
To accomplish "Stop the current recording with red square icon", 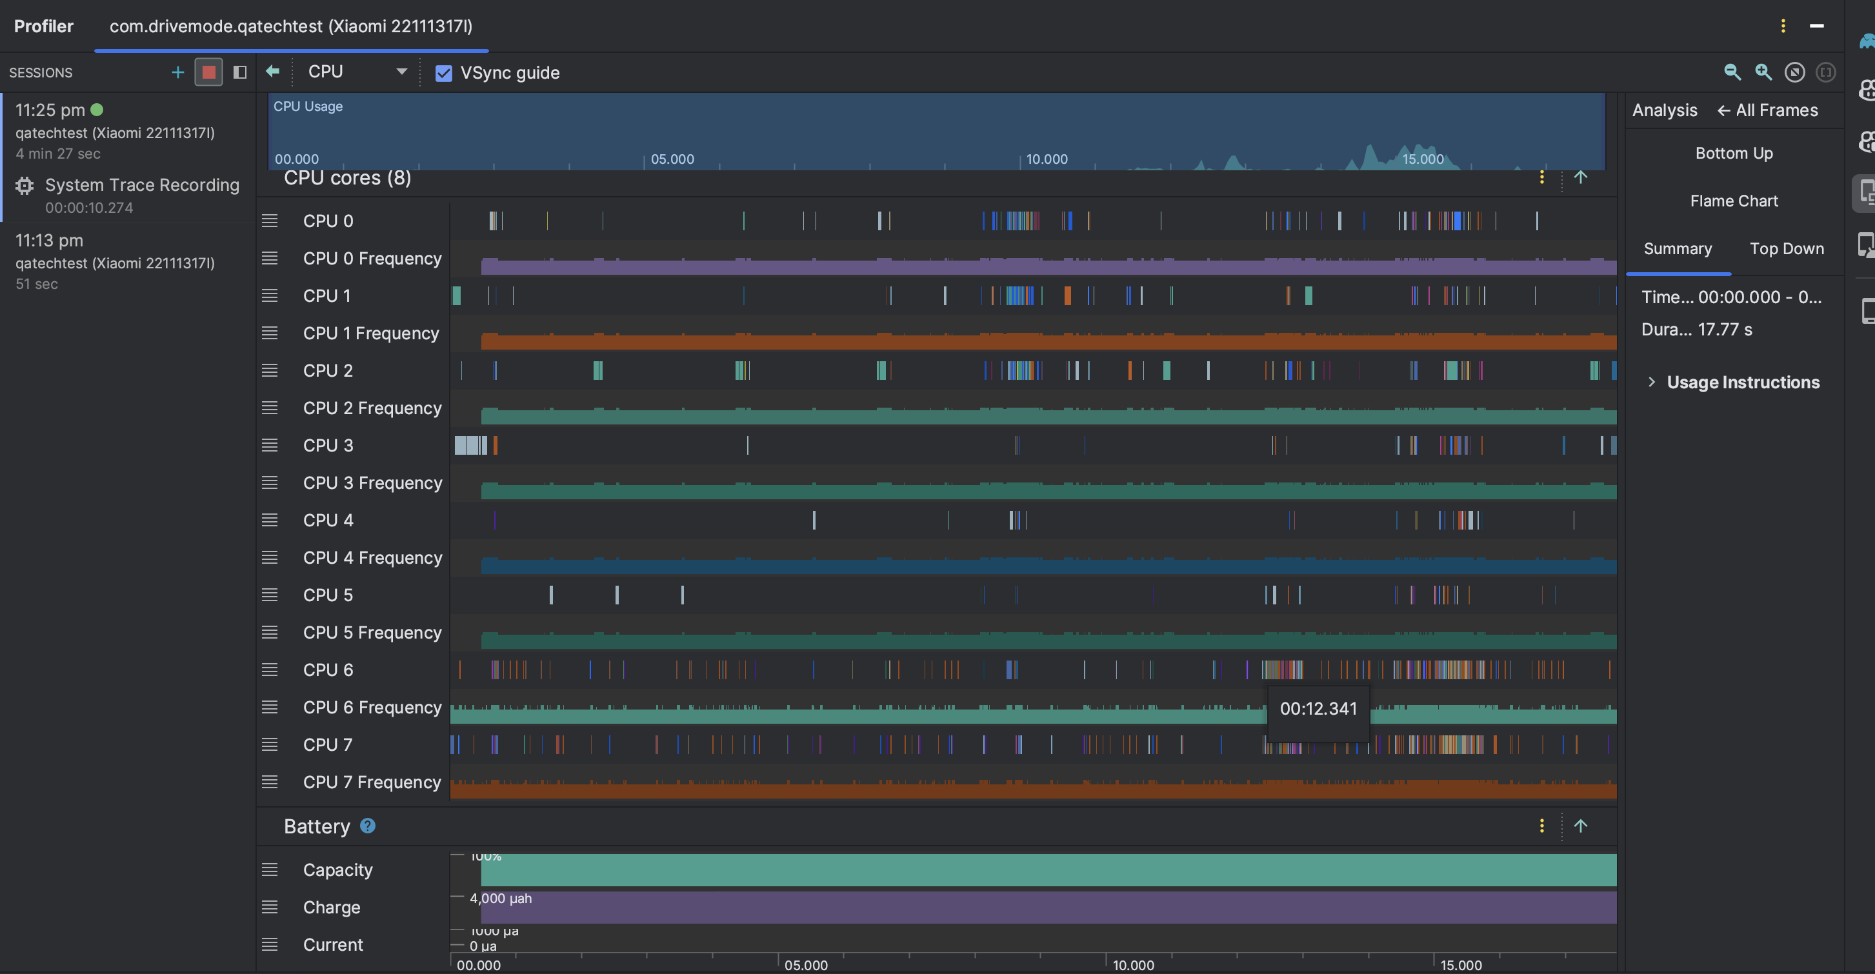I will click(x=209, y=72).
